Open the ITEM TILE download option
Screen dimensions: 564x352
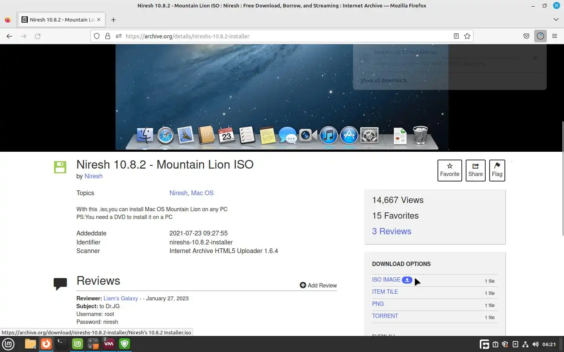click(385, 292)
